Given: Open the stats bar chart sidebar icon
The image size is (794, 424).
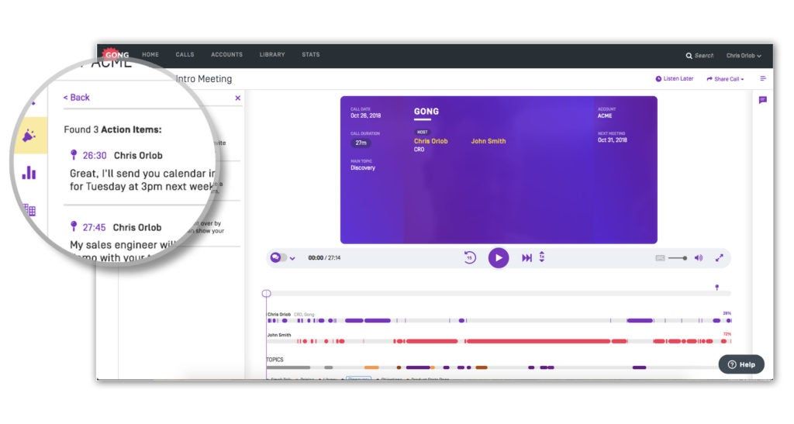Looking at the screenshot, I should pyautogui.click(x=29, y=173).
